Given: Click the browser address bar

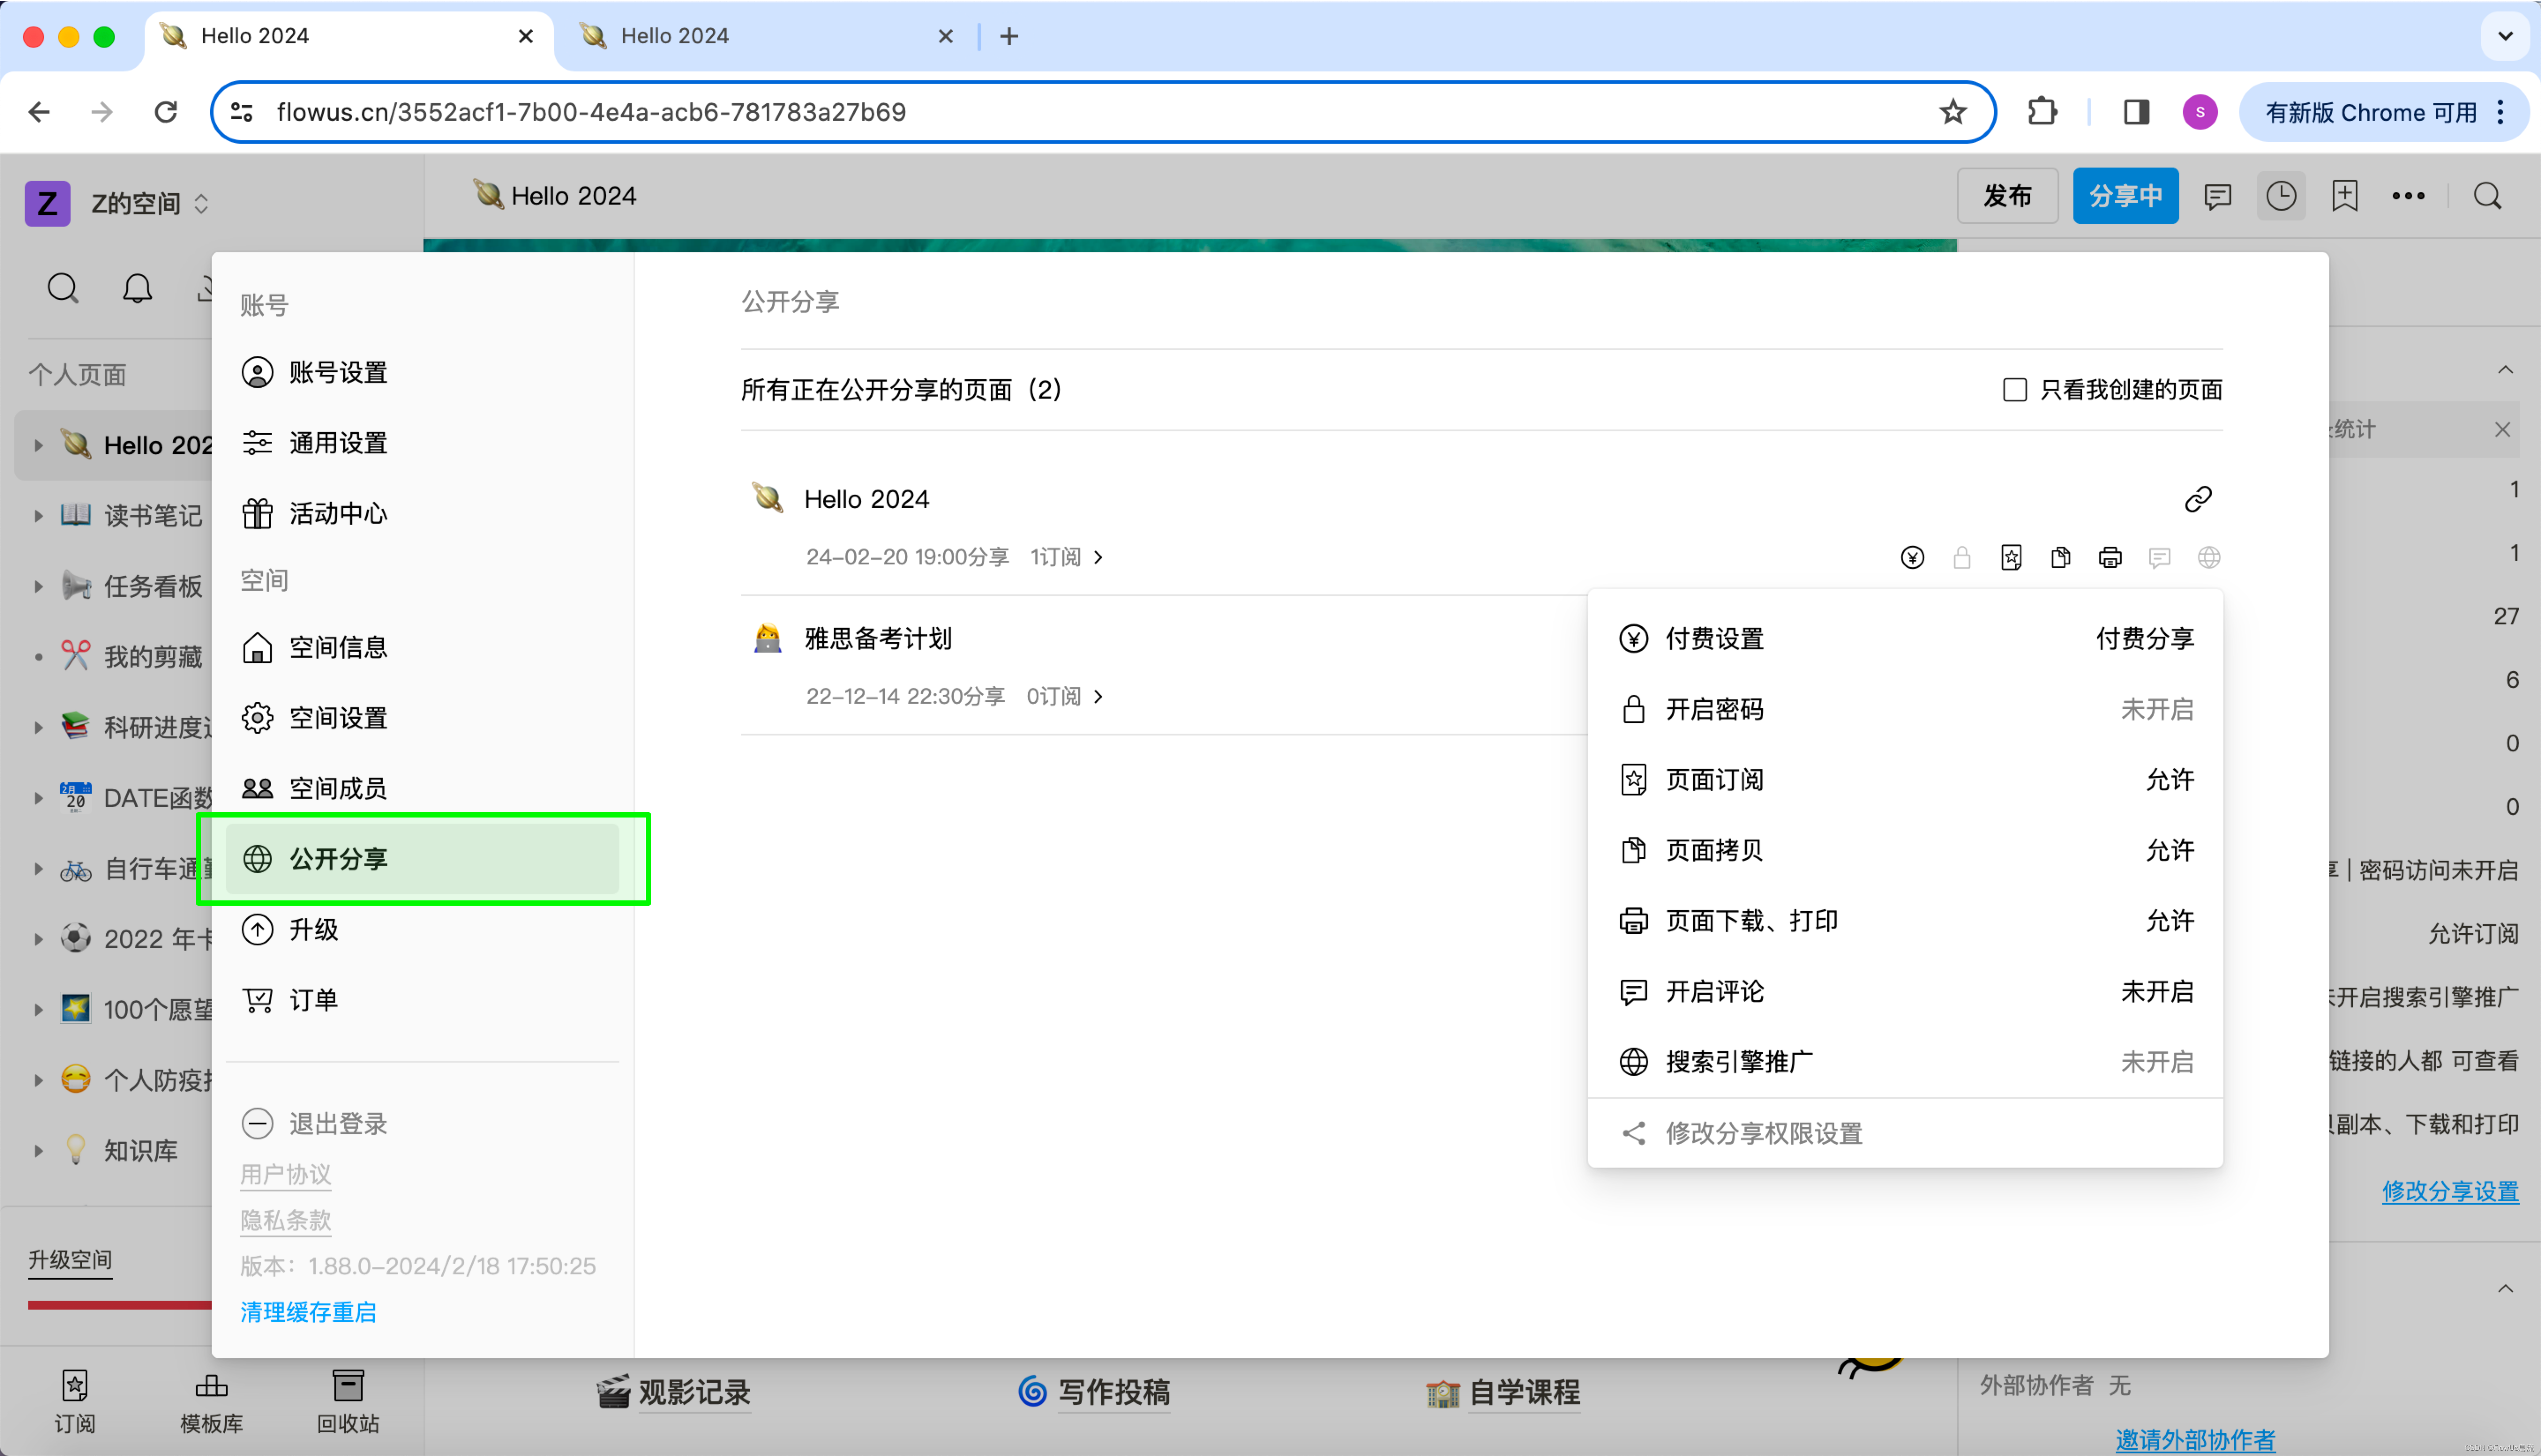Looking at the screenshot, I should point(1001,112).
